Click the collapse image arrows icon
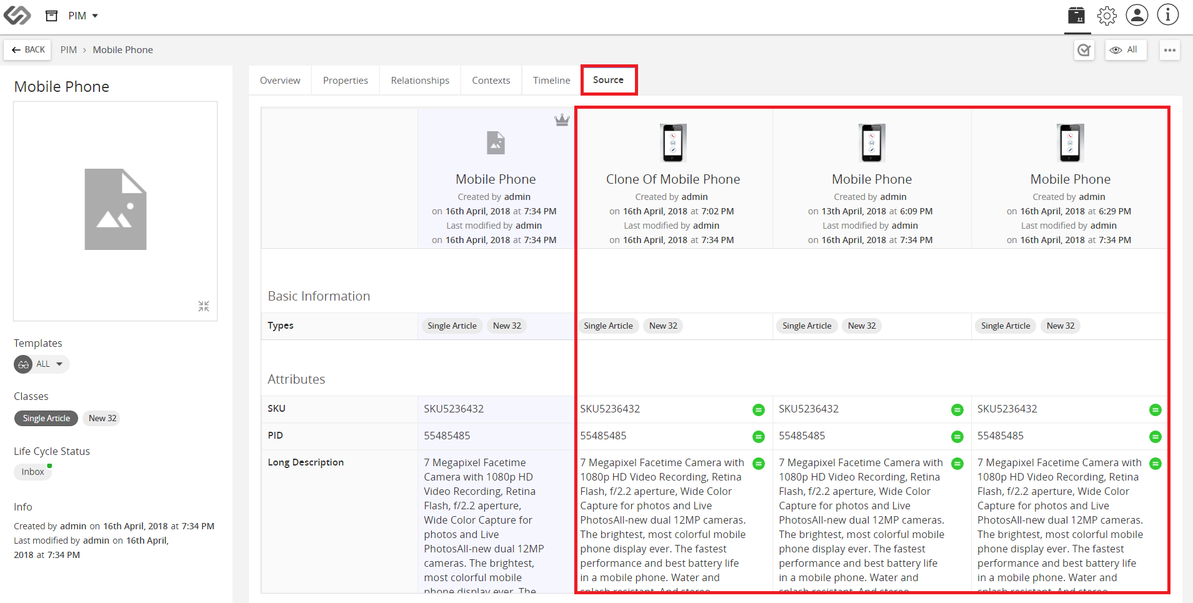Screen dimensions: 1193x603 (204, 306)
